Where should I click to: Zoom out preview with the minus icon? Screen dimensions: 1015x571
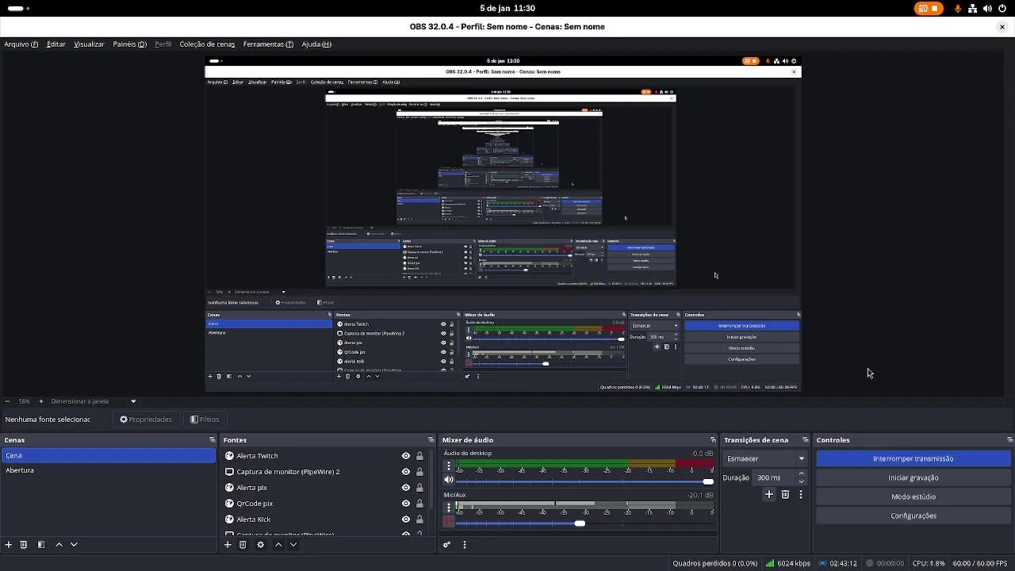[x=7, y=401]
